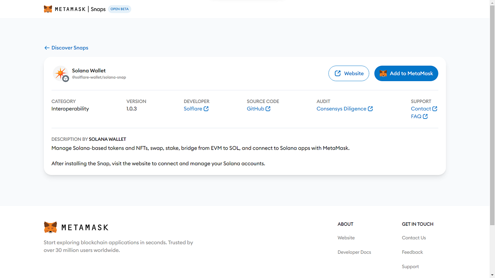Click Add to MetaMask button

point(406,73)
